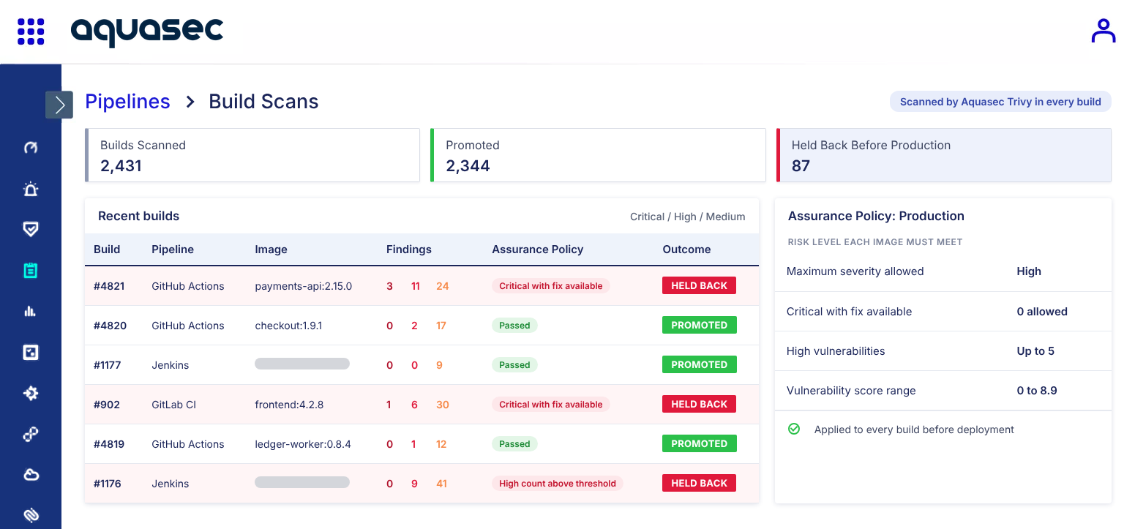This screenshot has height=529, width=1135.
Task: Select the highlighted clipboard icon in sidebar
Action: (x=31, y=271)
